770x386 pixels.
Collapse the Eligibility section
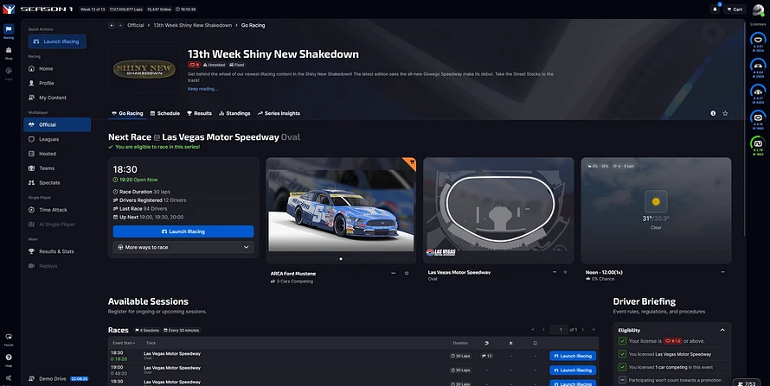(722, 330)
